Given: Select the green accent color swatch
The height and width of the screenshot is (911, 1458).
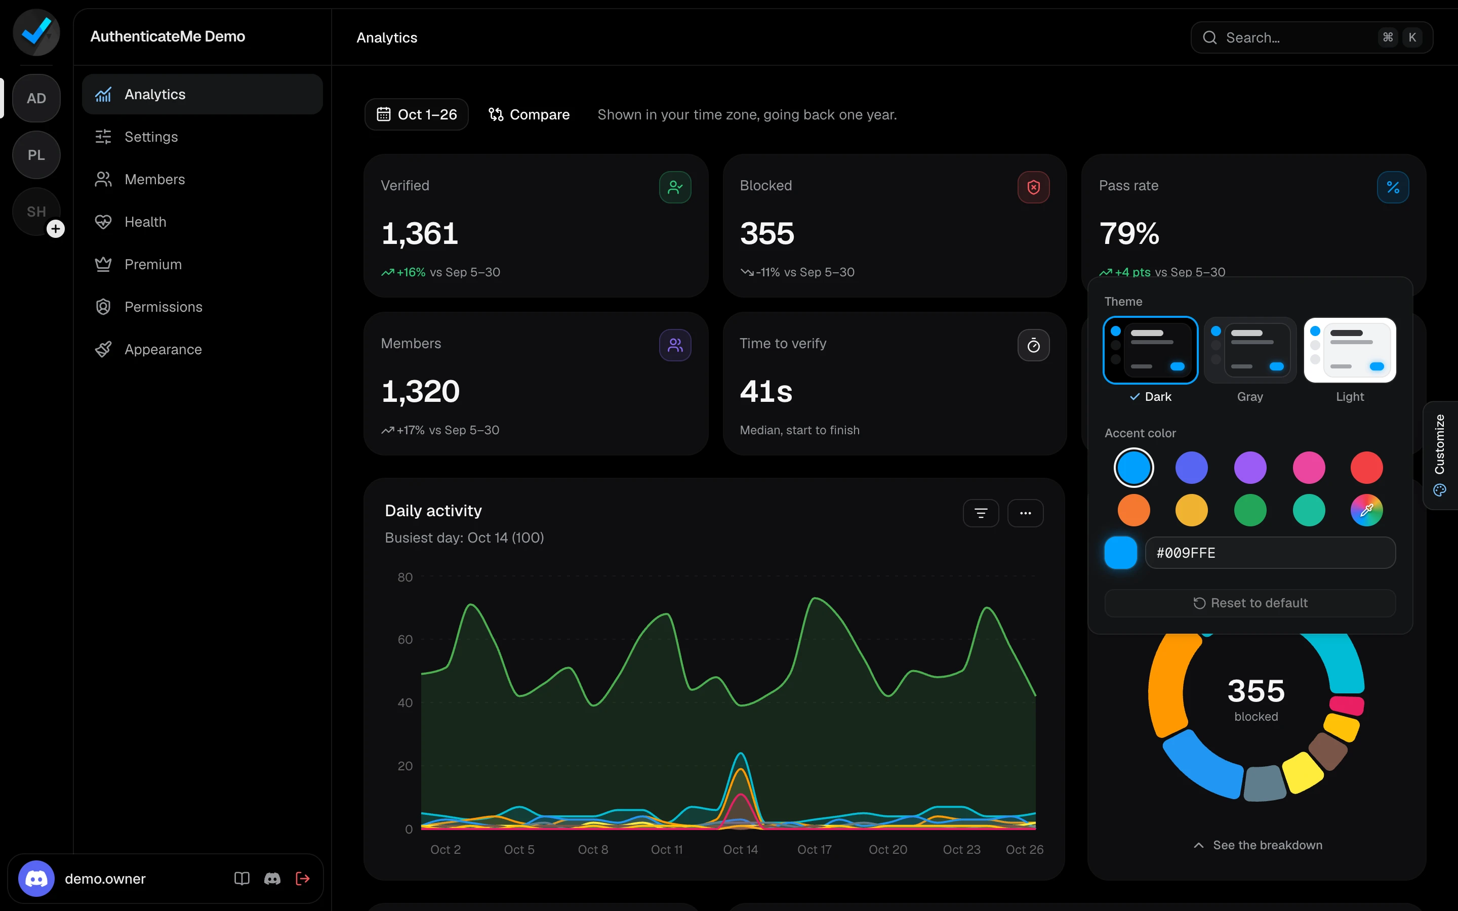Looking at the screenshot, I should point(1250,510).
